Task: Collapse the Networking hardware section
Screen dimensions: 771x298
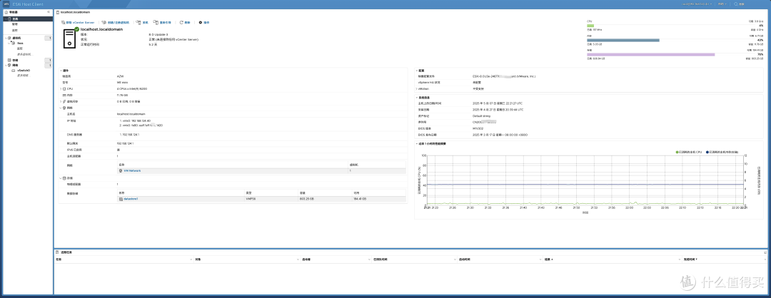Action: pyautogui.click(x=61, y=108)
